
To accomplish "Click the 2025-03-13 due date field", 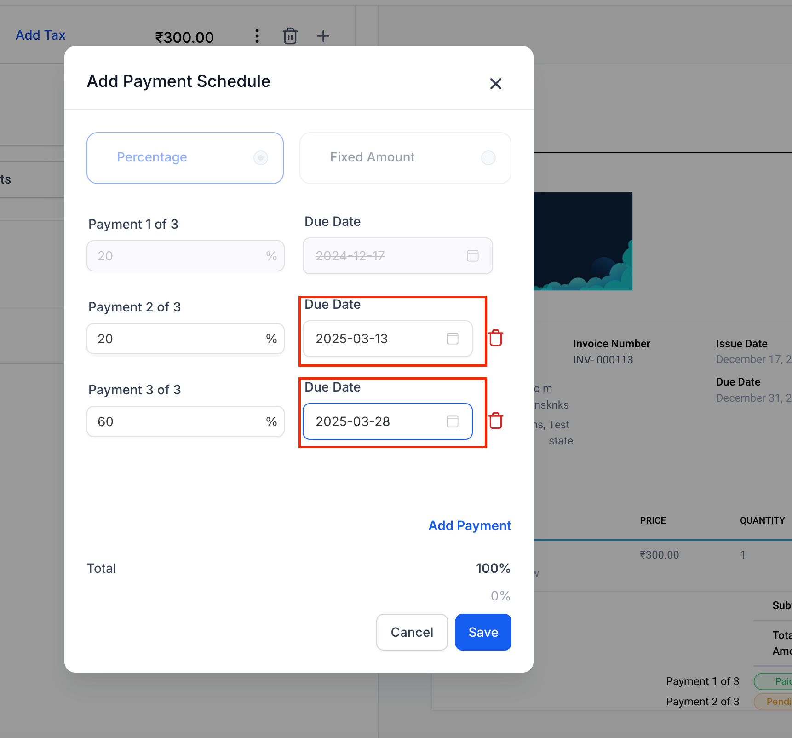I will pyautogui.click(x=373, y=339).
